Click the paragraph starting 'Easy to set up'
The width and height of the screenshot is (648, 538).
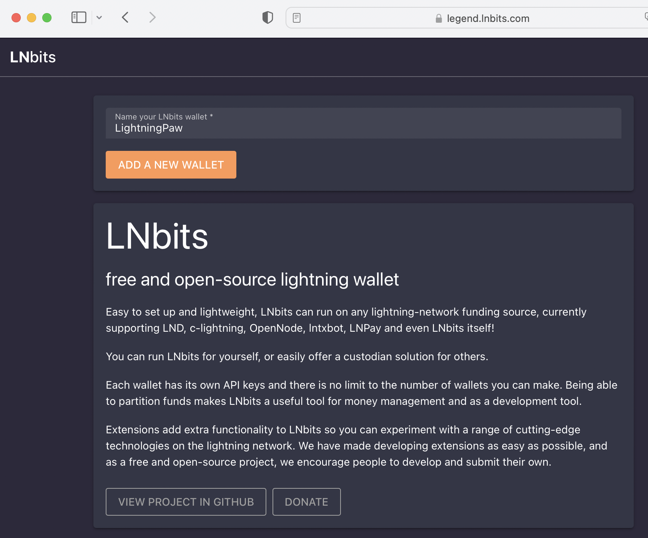tap(346, 320)
